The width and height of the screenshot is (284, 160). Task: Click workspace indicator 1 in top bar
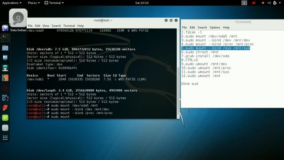tap(244, 3)
